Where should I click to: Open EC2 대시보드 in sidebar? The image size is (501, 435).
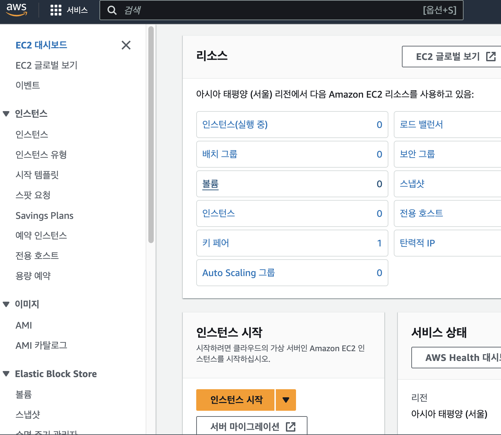click(x=41, y=45)
